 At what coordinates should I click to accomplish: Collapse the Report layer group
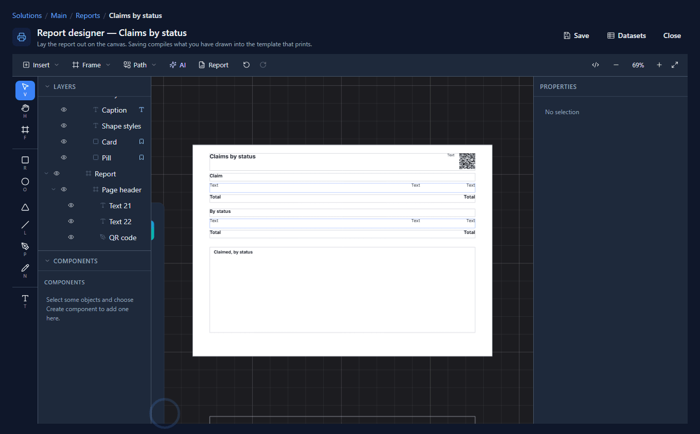click(x=46, y=174)
